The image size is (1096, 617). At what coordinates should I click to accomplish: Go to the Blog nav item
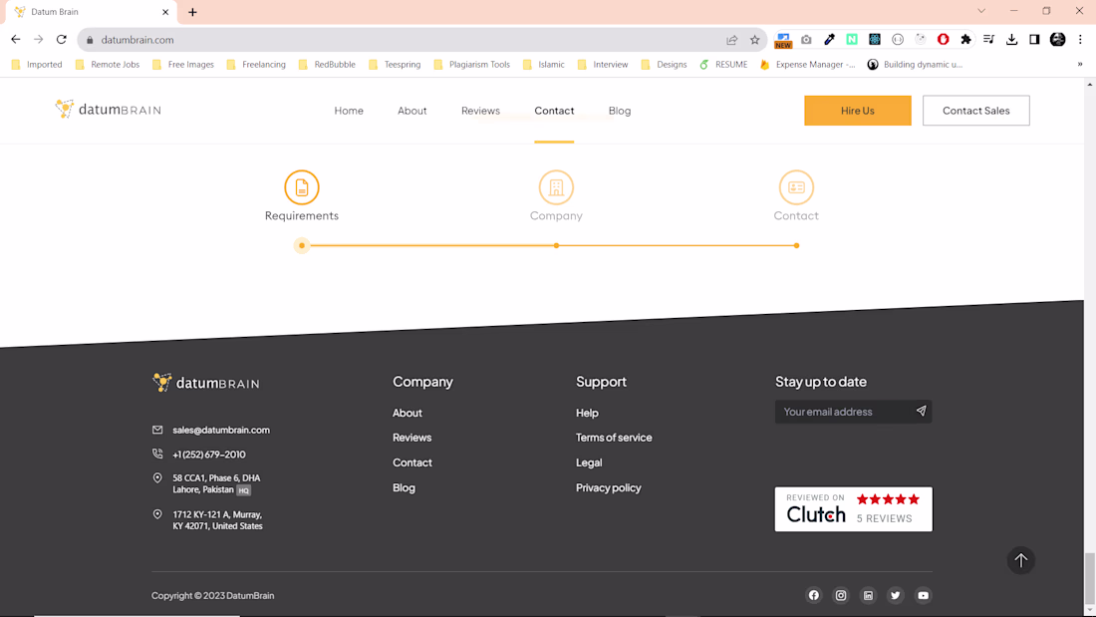[x=620, y=111]
